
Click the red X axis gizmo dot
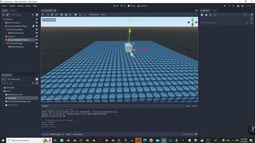[196, 22]
